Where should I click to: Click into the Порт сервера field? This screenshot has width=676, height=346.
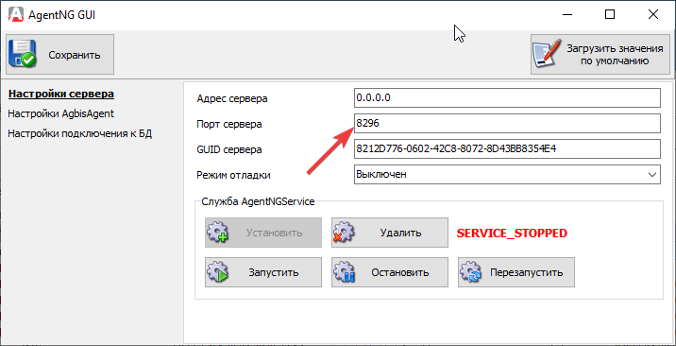click(x=507, y=124)
